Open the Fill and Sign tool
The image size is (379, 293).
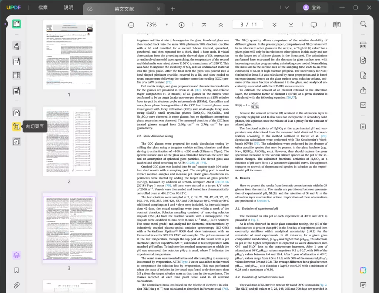16,91
